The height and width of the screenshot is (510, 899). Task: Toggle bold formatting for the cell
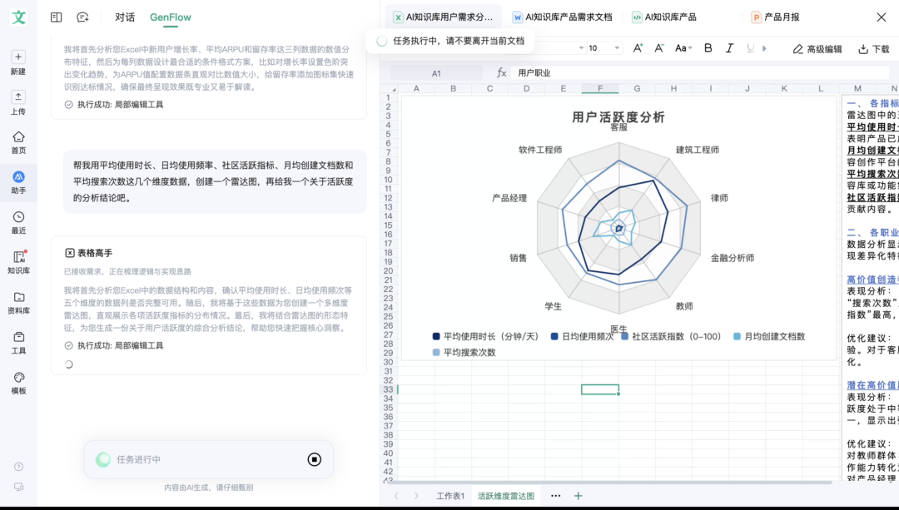(x=708, y=48)
